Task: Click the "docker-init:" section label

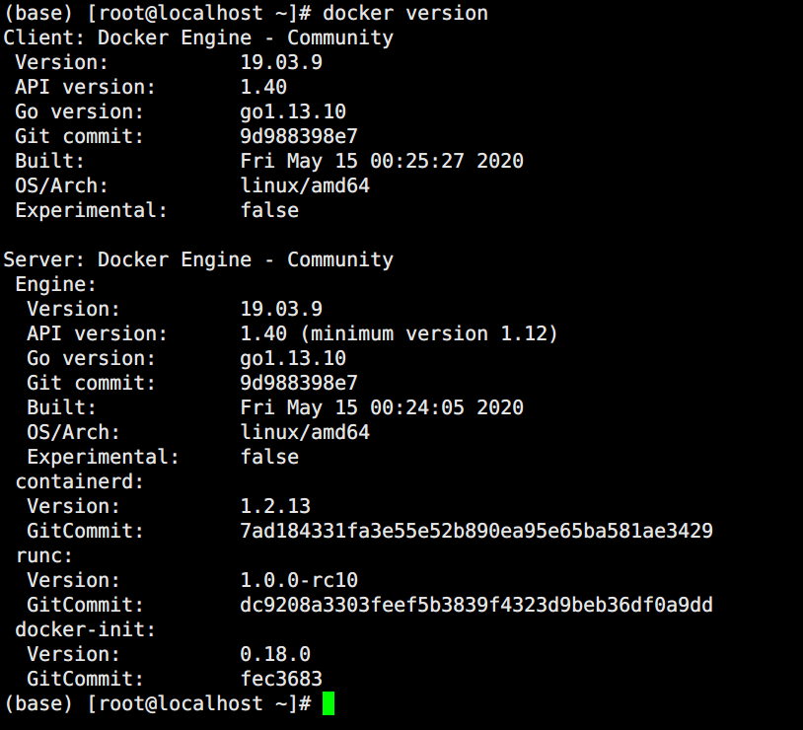Action: click(86, 629)
